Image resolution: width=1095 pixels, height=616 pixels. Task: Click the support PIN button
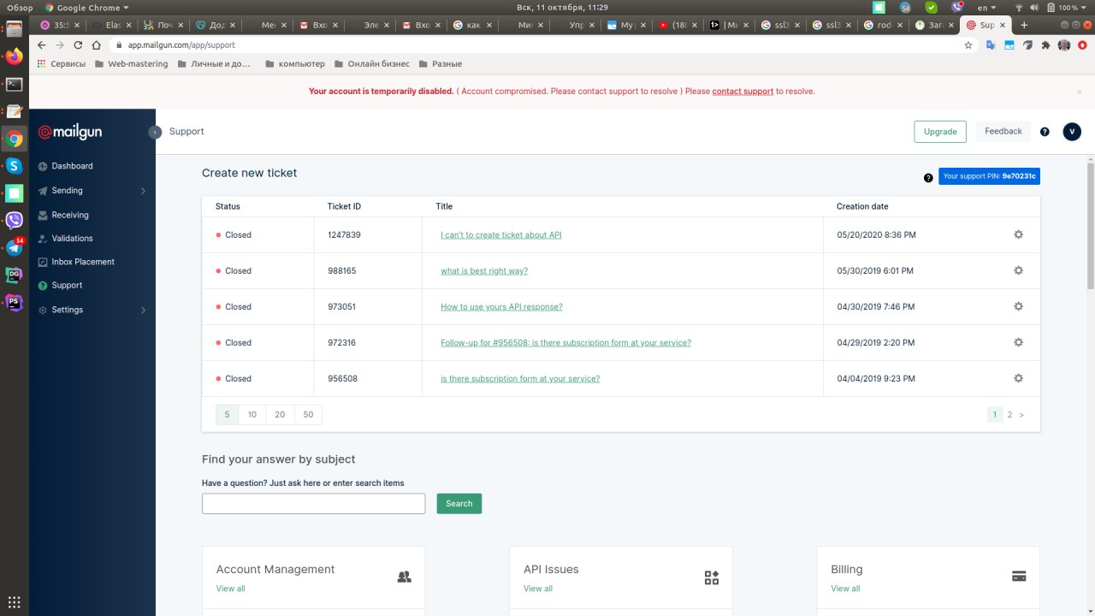(x=990, y=176)
